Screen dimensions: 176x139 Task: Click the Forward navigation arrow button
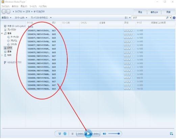click(x=8, y=12)
